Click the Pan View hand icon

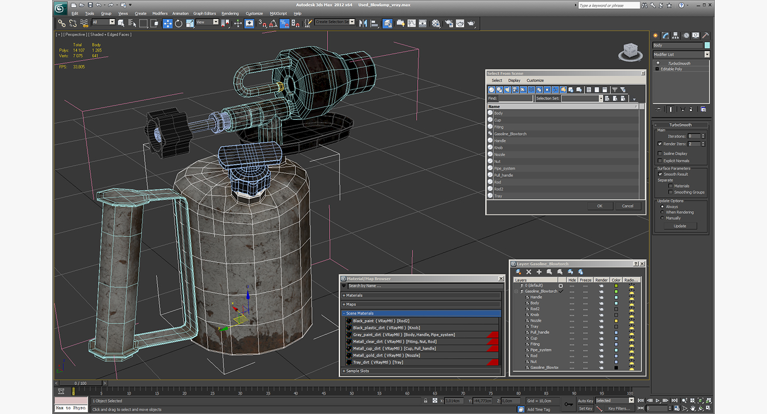(693, 409)
